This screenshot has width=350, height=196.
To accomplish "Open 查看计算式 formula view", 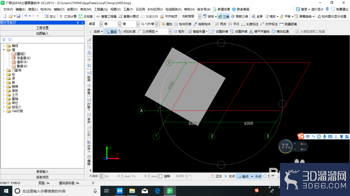I will coord(129,16).
